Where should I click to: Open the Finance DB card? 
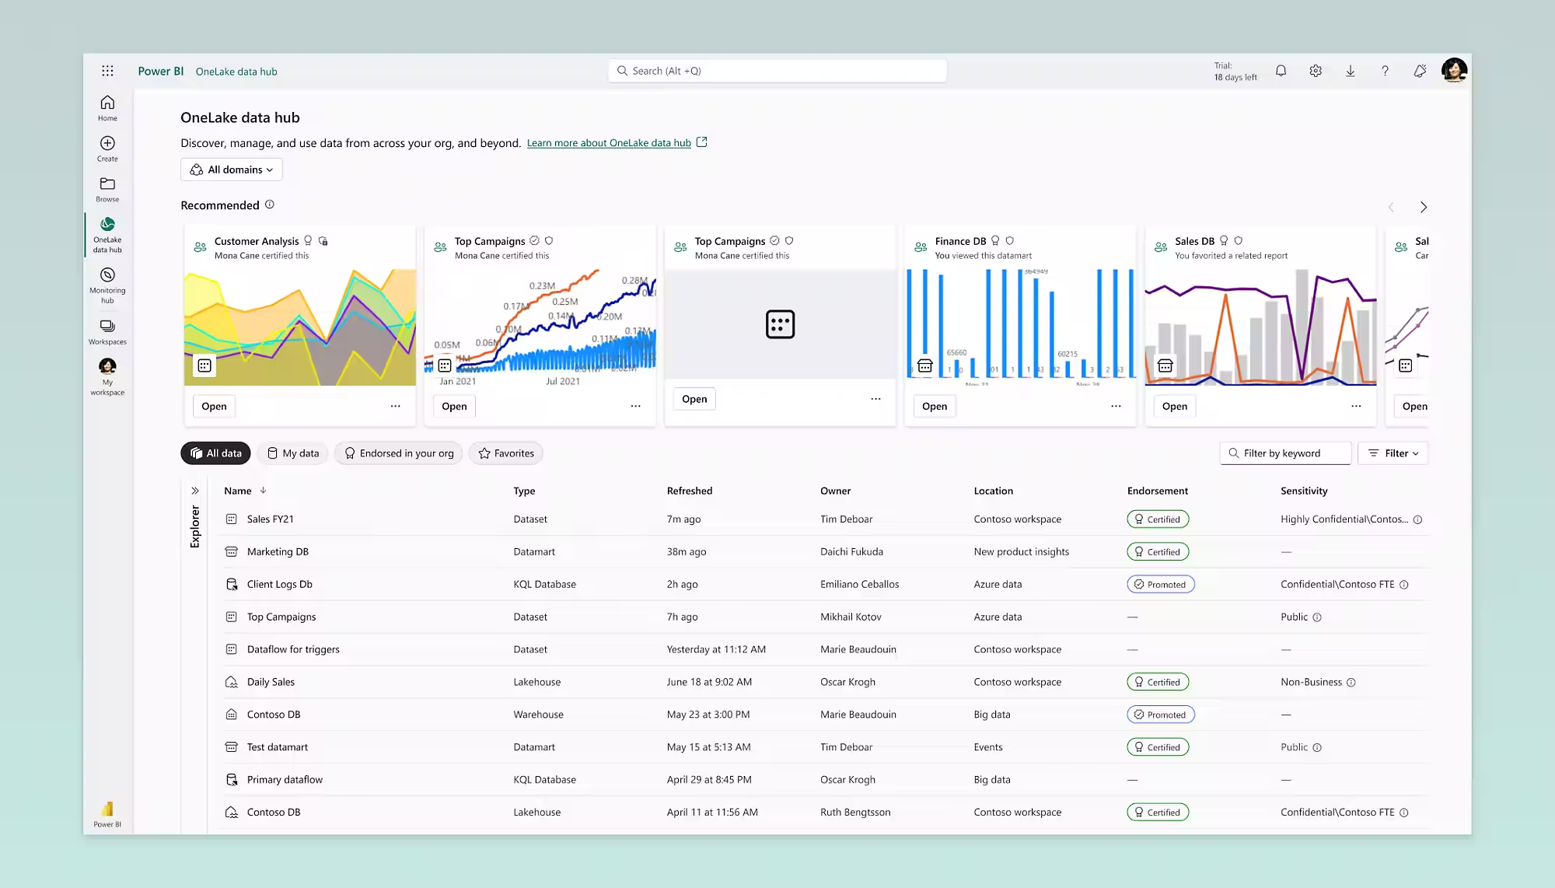click(x=935, y=406)
